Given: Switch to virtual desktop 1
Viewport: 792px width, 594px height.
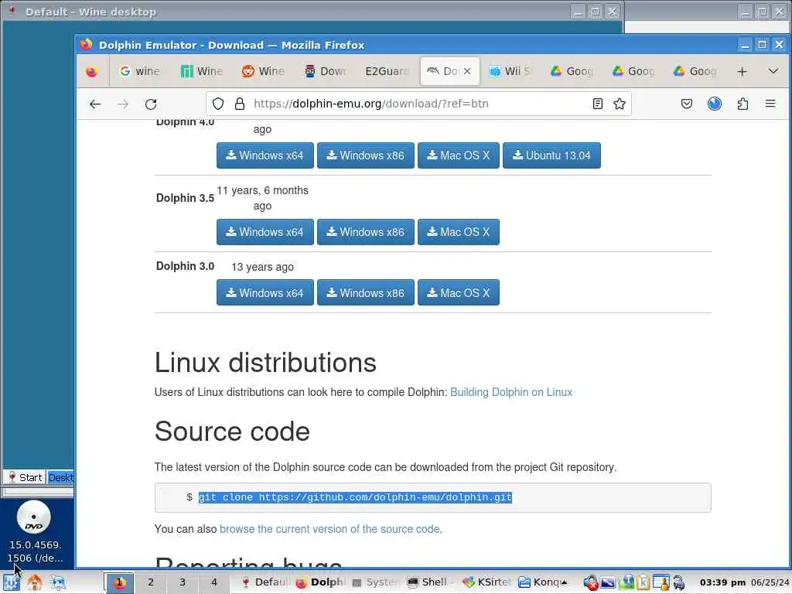Looking at the screenshot, I should coord(119,582).
